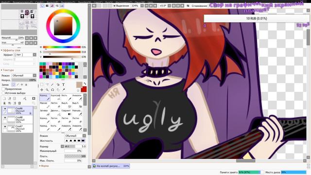Choose the Градиент tool
The image size is (311, 175).
tap(66, 112)
